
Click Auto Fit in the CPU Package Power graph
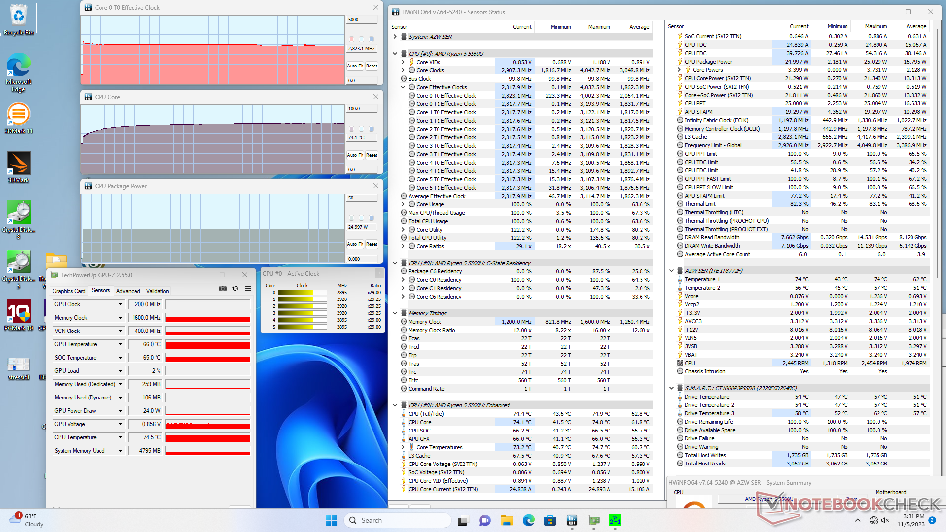(x=355, y=244)
